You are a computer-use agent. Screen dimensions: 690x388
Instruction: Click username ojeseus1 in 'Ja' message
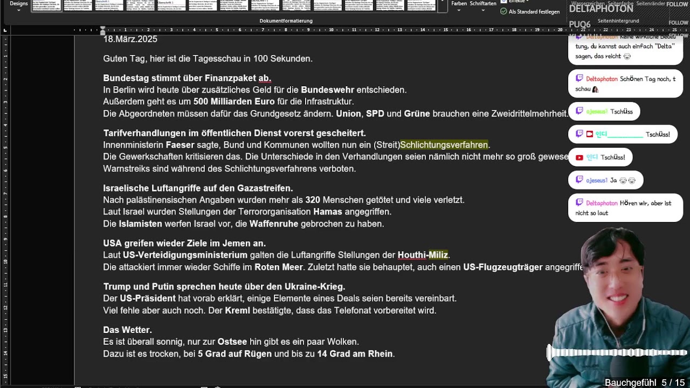(597, 180)
